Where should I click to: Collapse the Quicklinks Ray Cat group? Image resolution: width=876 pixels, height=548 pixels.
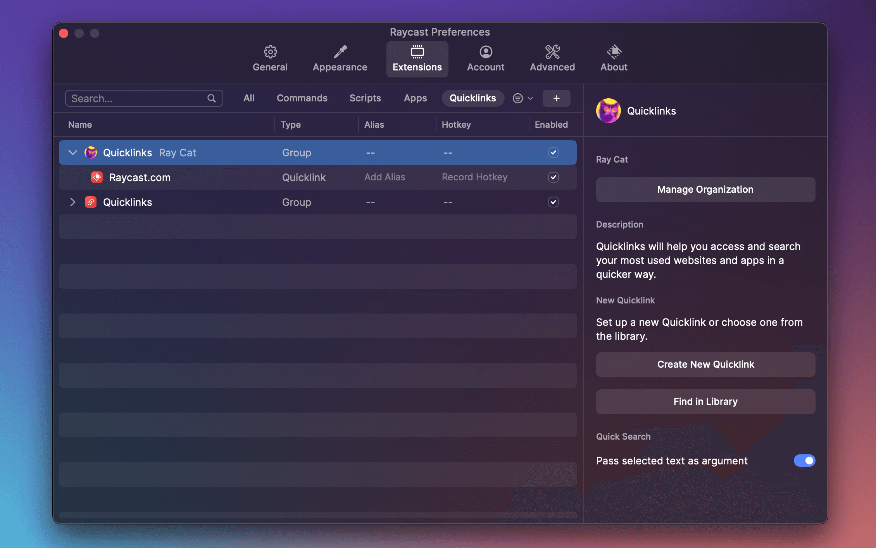[x=73, y=152]
